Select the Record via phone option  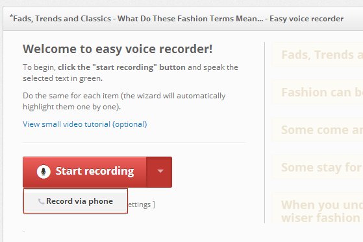coord(75,201)
